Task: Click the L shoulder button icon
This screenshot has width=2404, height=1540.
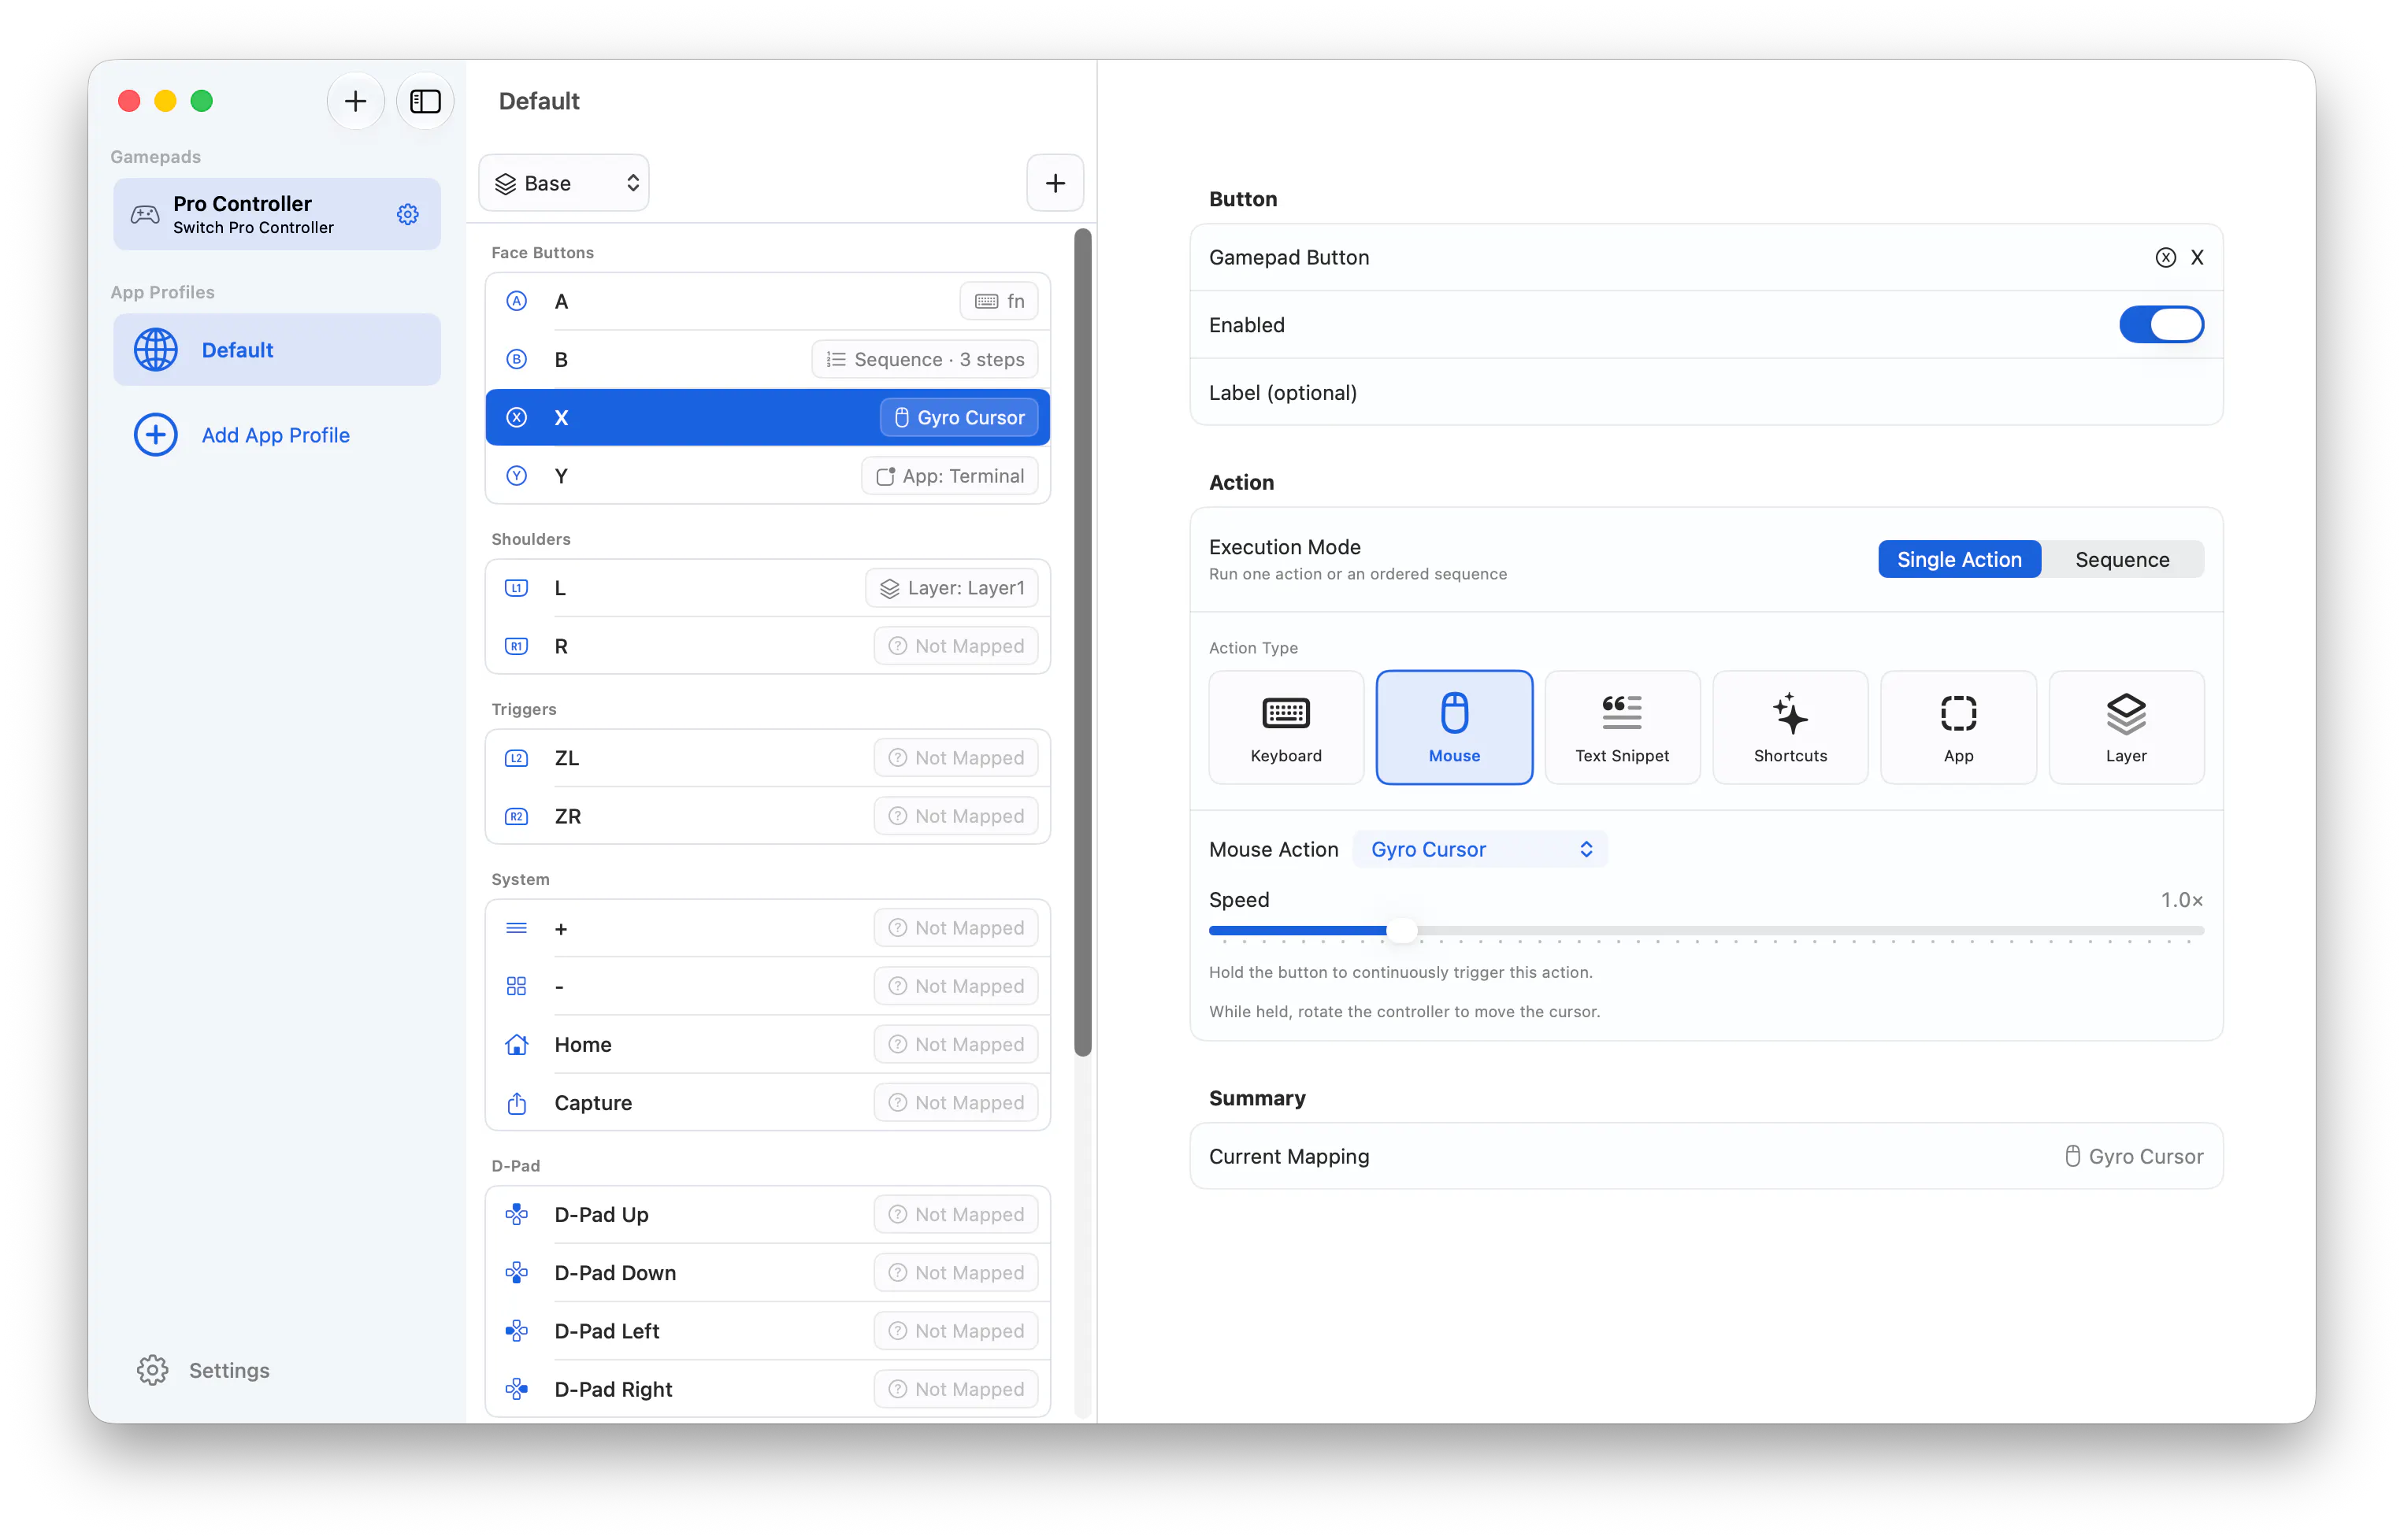Action: (x=516, y=588)
